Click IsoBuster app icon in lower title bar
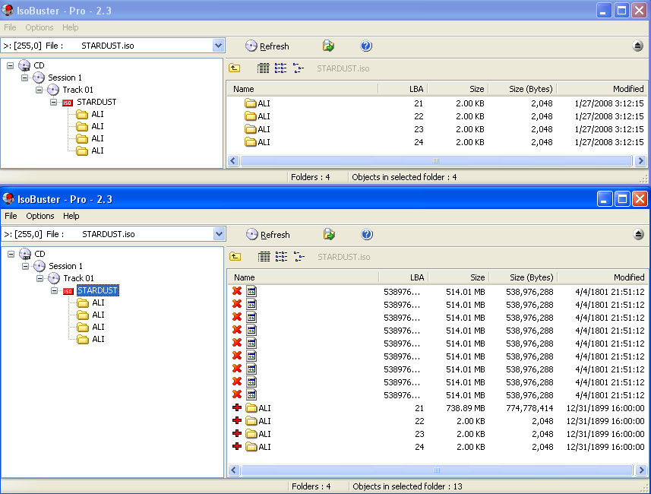The width and height of the screenshot is (651, 494). pos(8,198)
